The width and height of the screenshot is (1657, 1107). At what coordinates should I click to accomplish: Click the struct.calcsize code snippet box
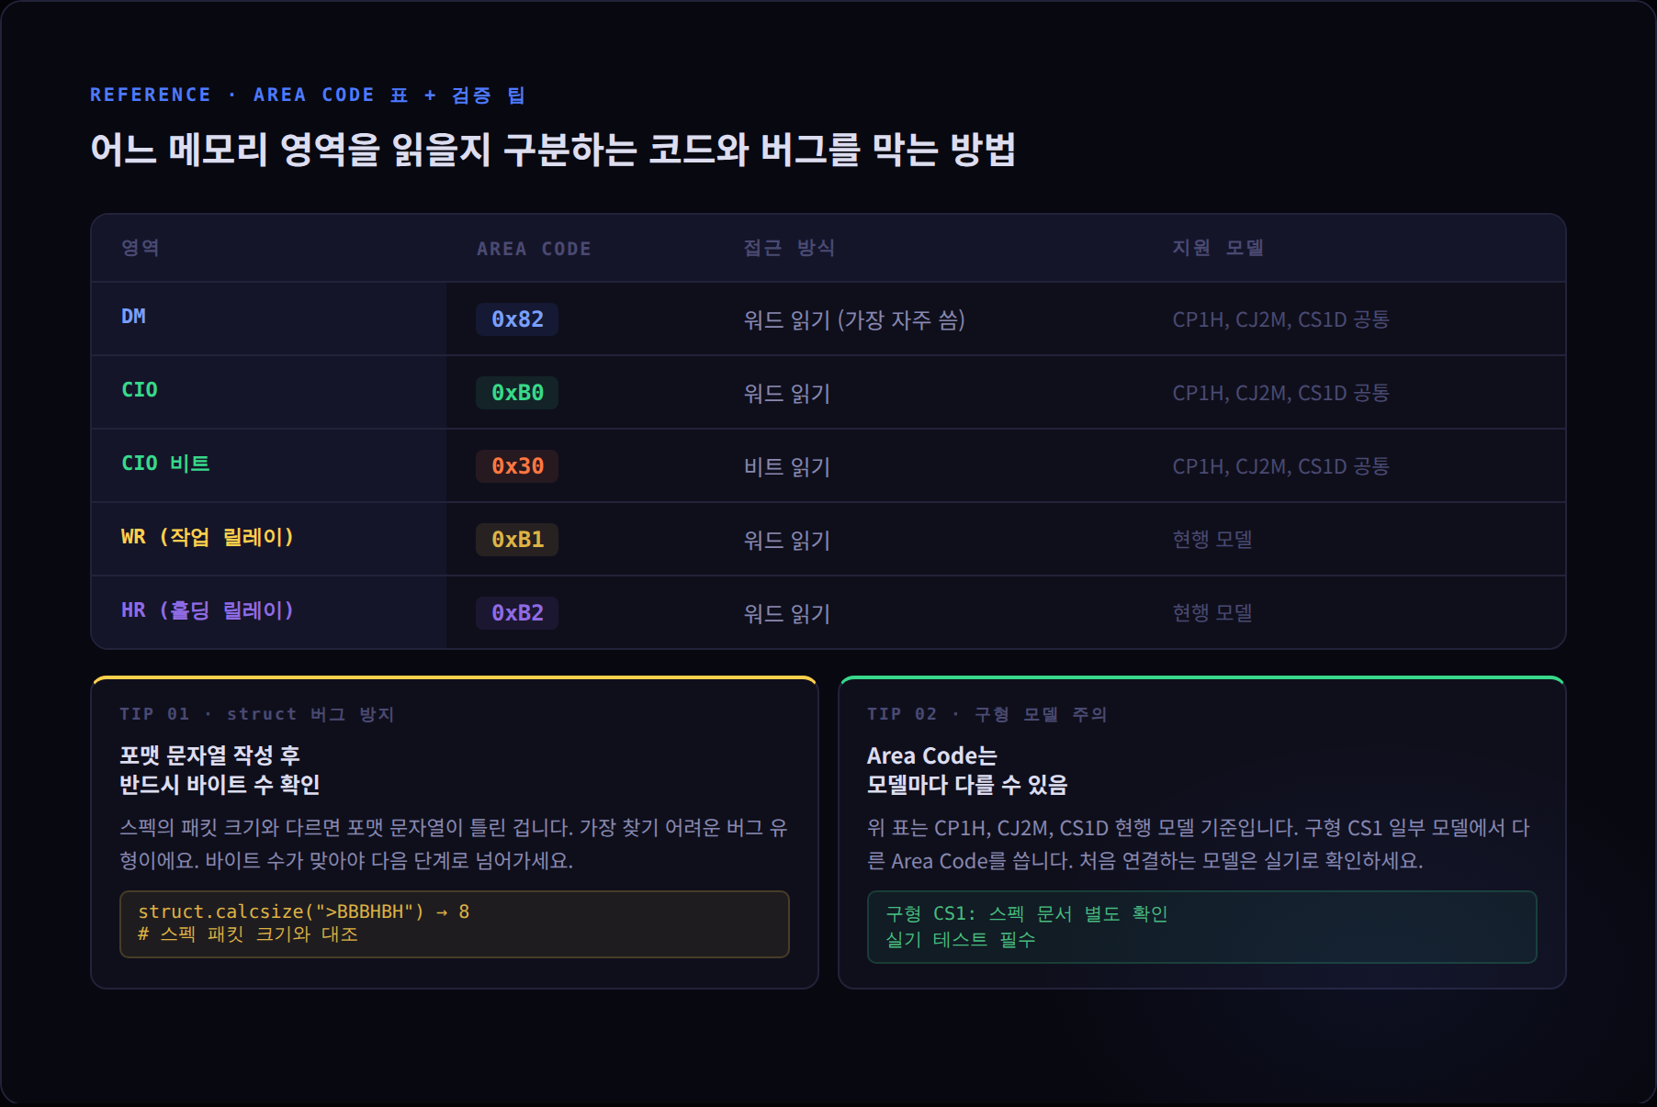coord(455,924)
